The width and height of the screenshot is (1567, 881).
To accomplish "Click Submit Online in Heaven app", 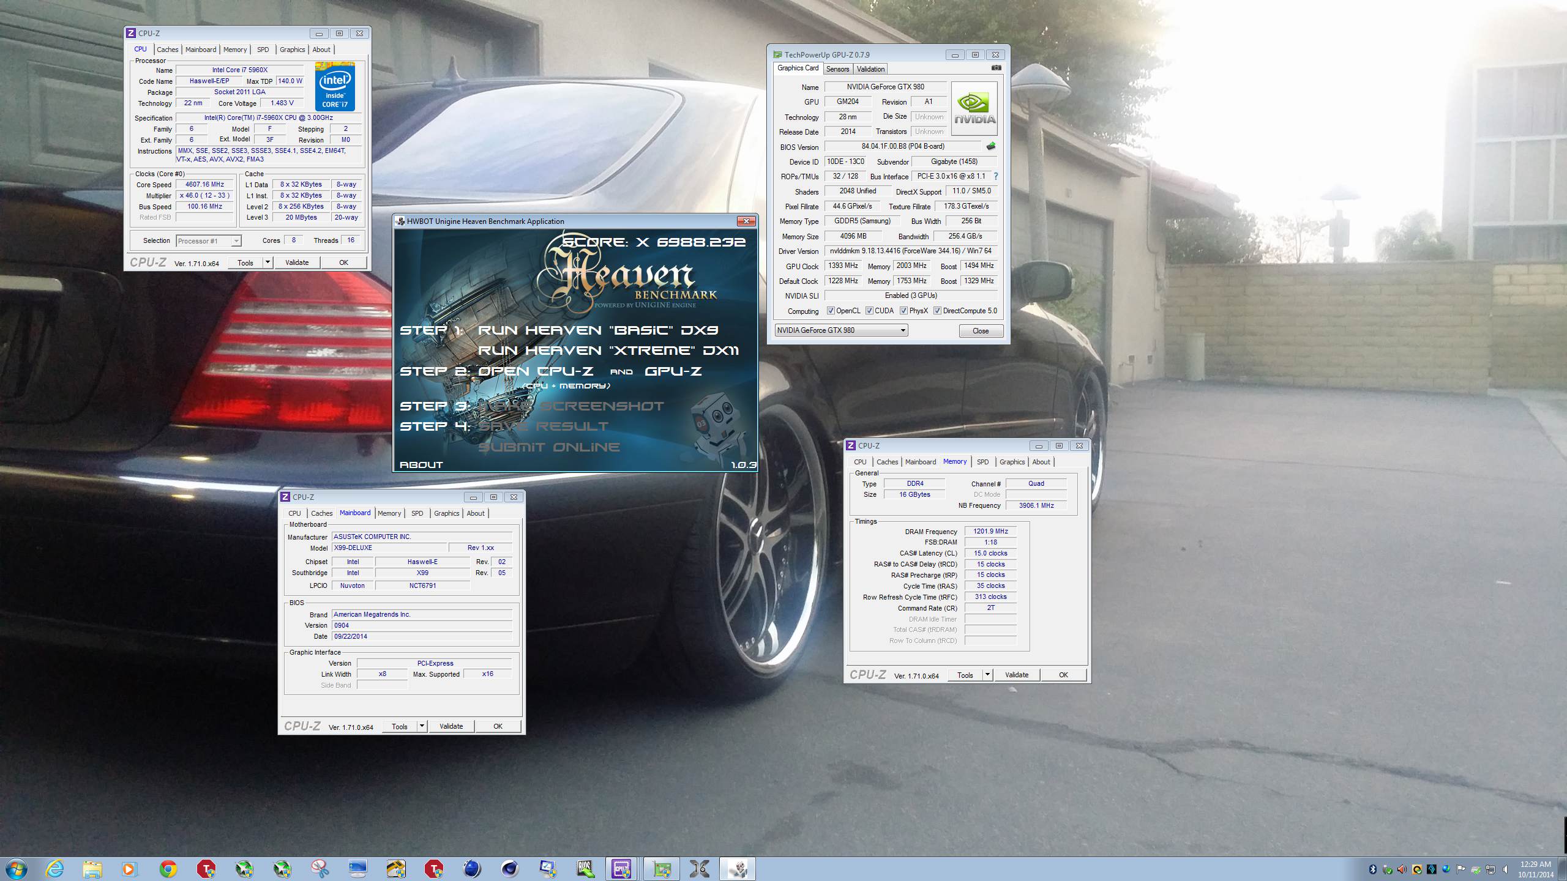I will coord(548,447).
